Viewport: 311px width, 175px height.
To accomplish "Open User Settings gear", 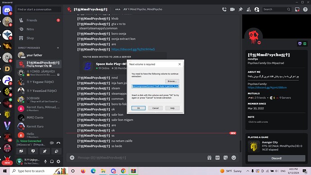I will pyautogui.click(x=58, y=161).
